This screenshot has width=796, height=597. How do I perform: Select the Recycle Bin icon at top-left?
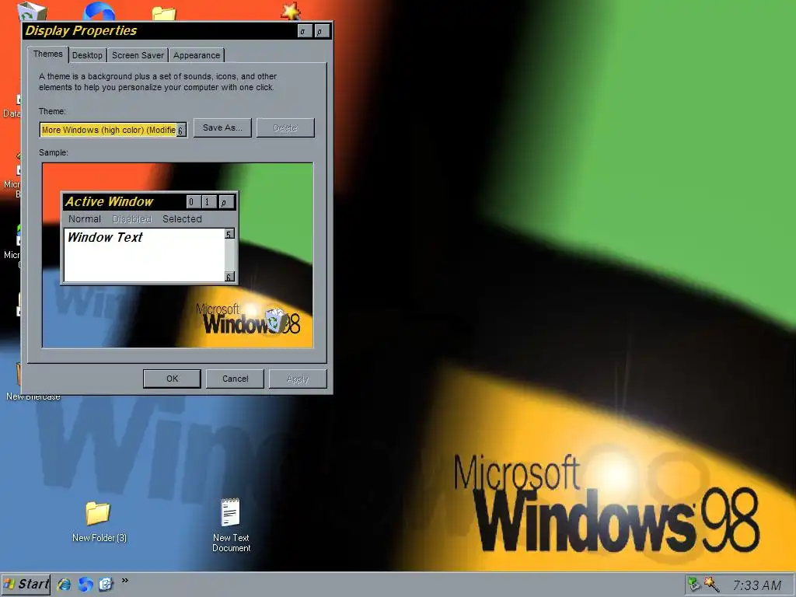(33, 11)
